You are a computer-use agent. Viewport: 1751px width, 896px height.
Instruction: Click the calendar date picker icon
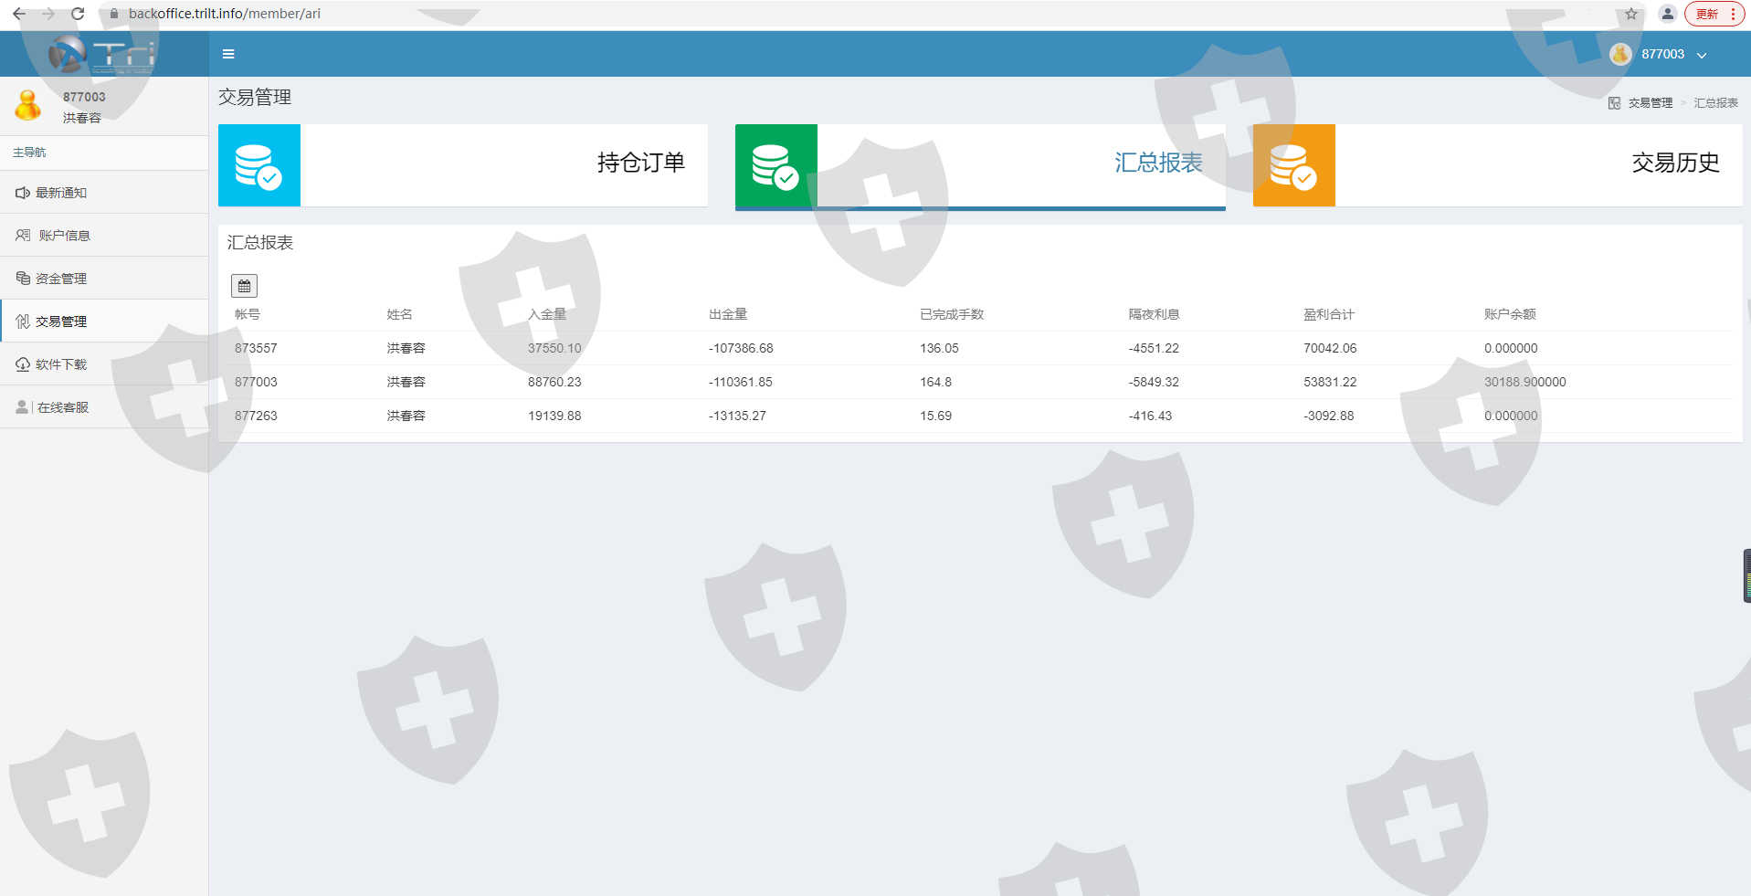pyautogui.click(x=244, y=286)
